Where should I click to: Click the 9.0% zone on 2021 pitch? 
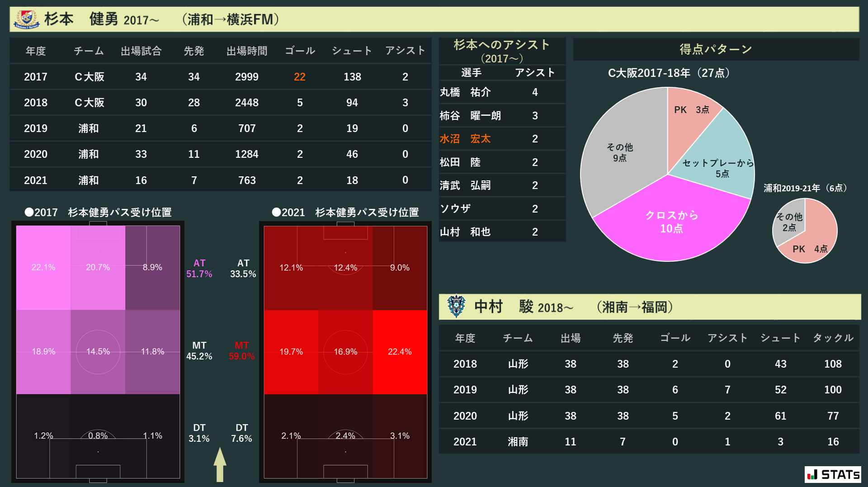tap(400, 268)
